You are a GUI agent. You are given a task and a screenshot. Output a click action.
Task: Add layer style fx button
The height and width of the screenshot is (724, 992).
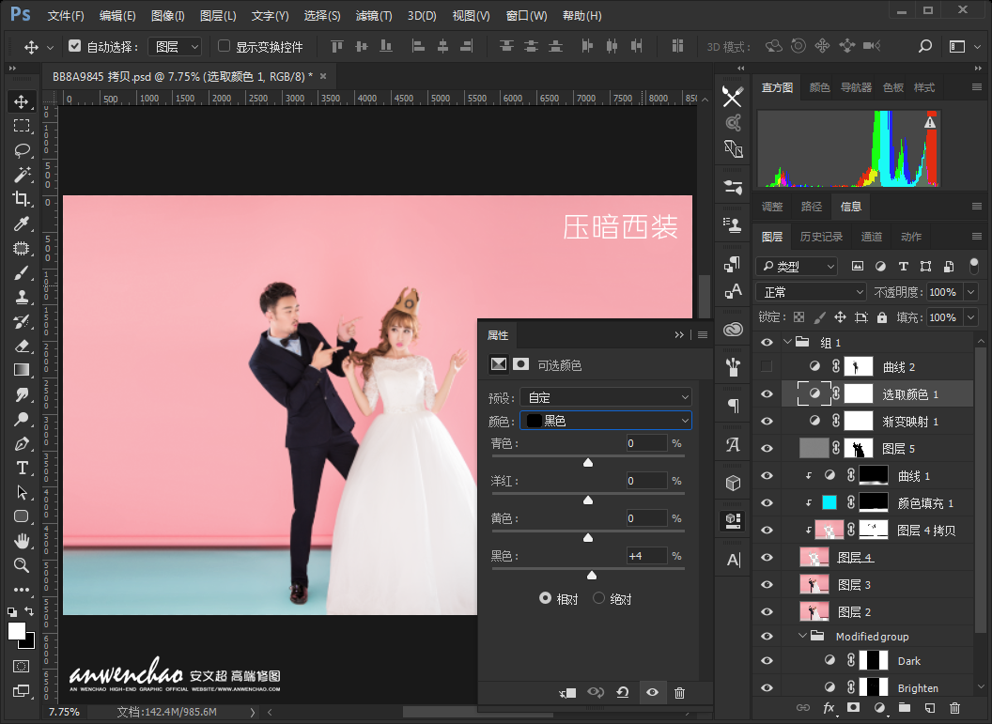click(x=829, y=708)
